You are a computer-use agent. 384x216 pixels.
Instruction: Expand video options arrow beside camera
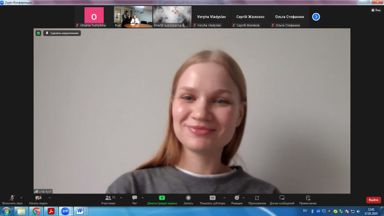49,198
